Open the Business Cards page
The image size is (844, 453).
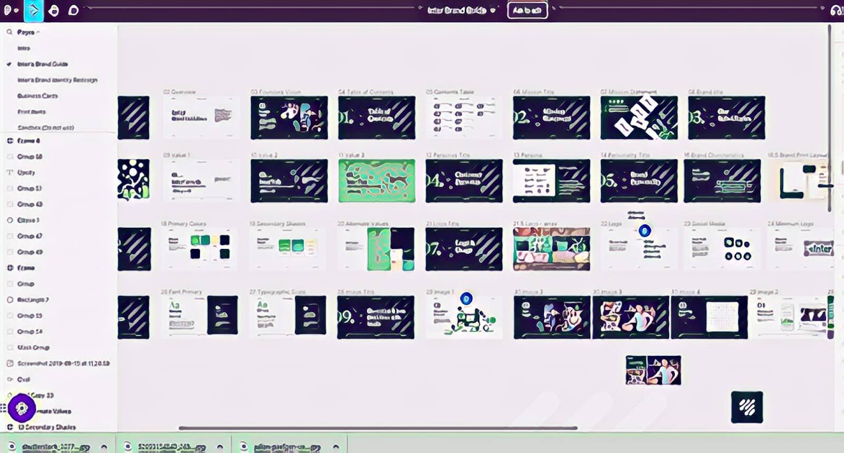coord(37,96)
